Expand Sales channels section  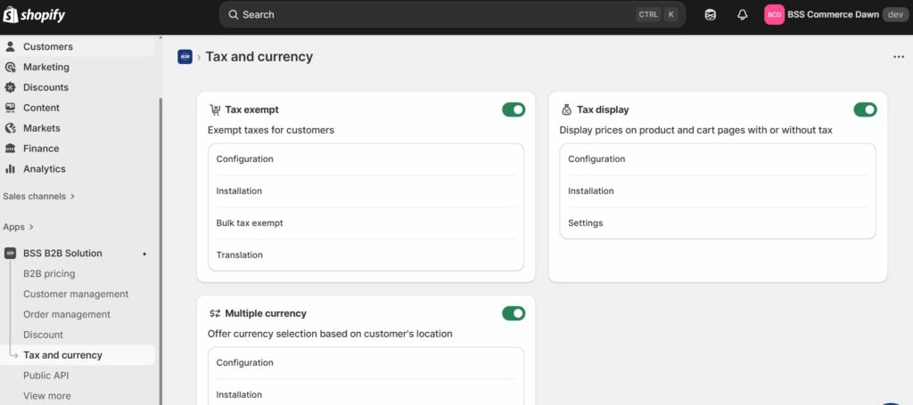38,197
